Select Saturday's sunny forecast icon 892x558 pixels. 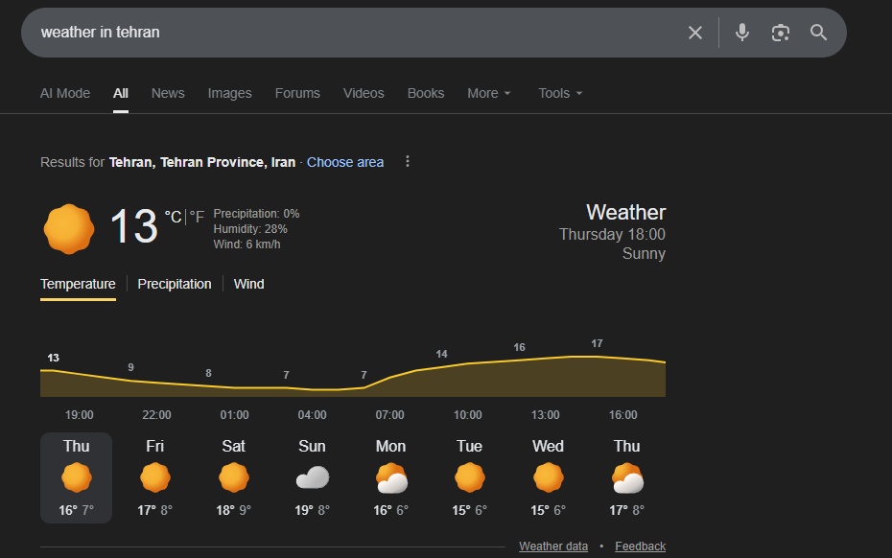tap(234, 477)
